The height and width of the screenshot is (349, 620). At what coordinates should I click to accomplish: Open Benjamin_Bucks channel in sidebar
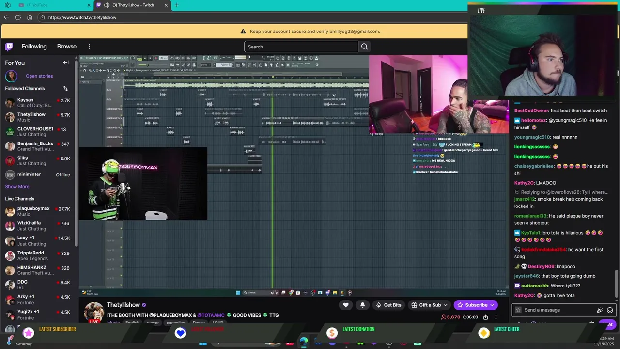click(38, 146)
